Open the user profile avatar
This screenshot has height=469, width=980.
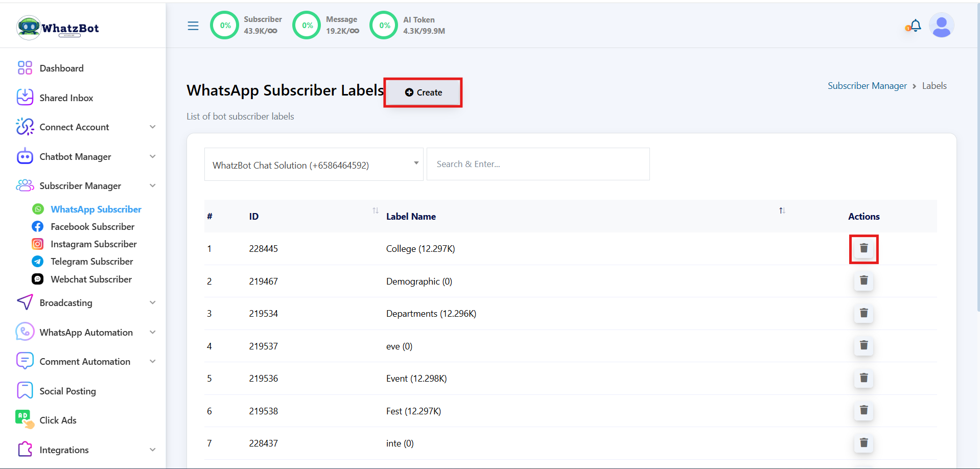click(941, 26)
